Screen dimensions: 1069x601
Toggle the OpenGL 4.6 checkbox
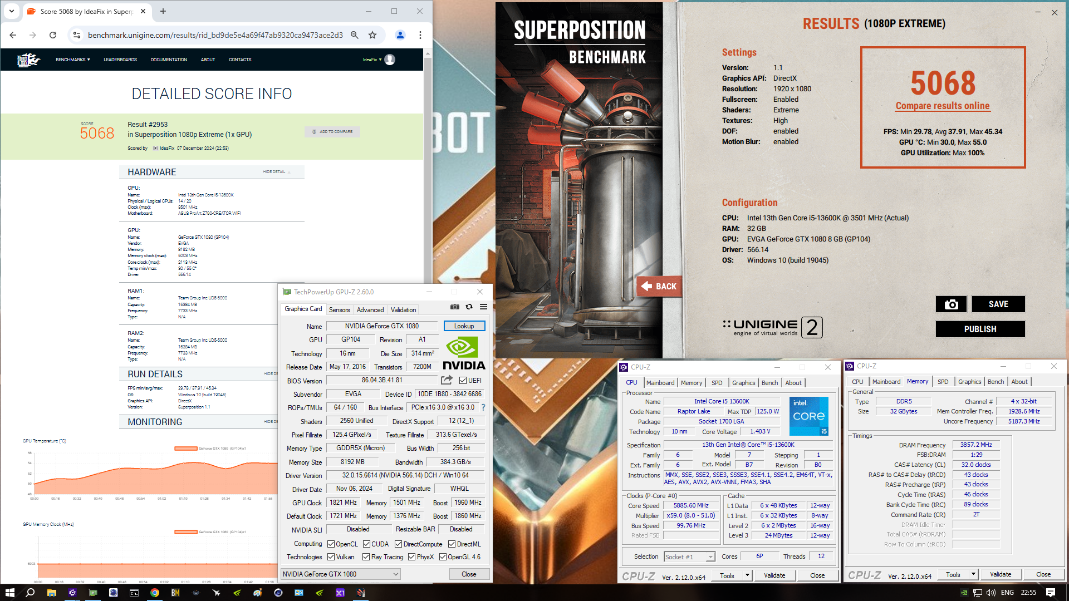[443, 557]
